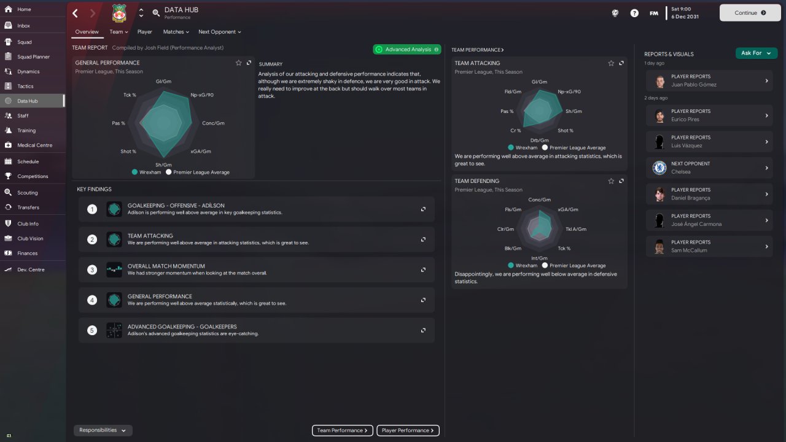Open Competitions from sidebar
This screenshot has width=786, height=442.
tap(33, 176)
